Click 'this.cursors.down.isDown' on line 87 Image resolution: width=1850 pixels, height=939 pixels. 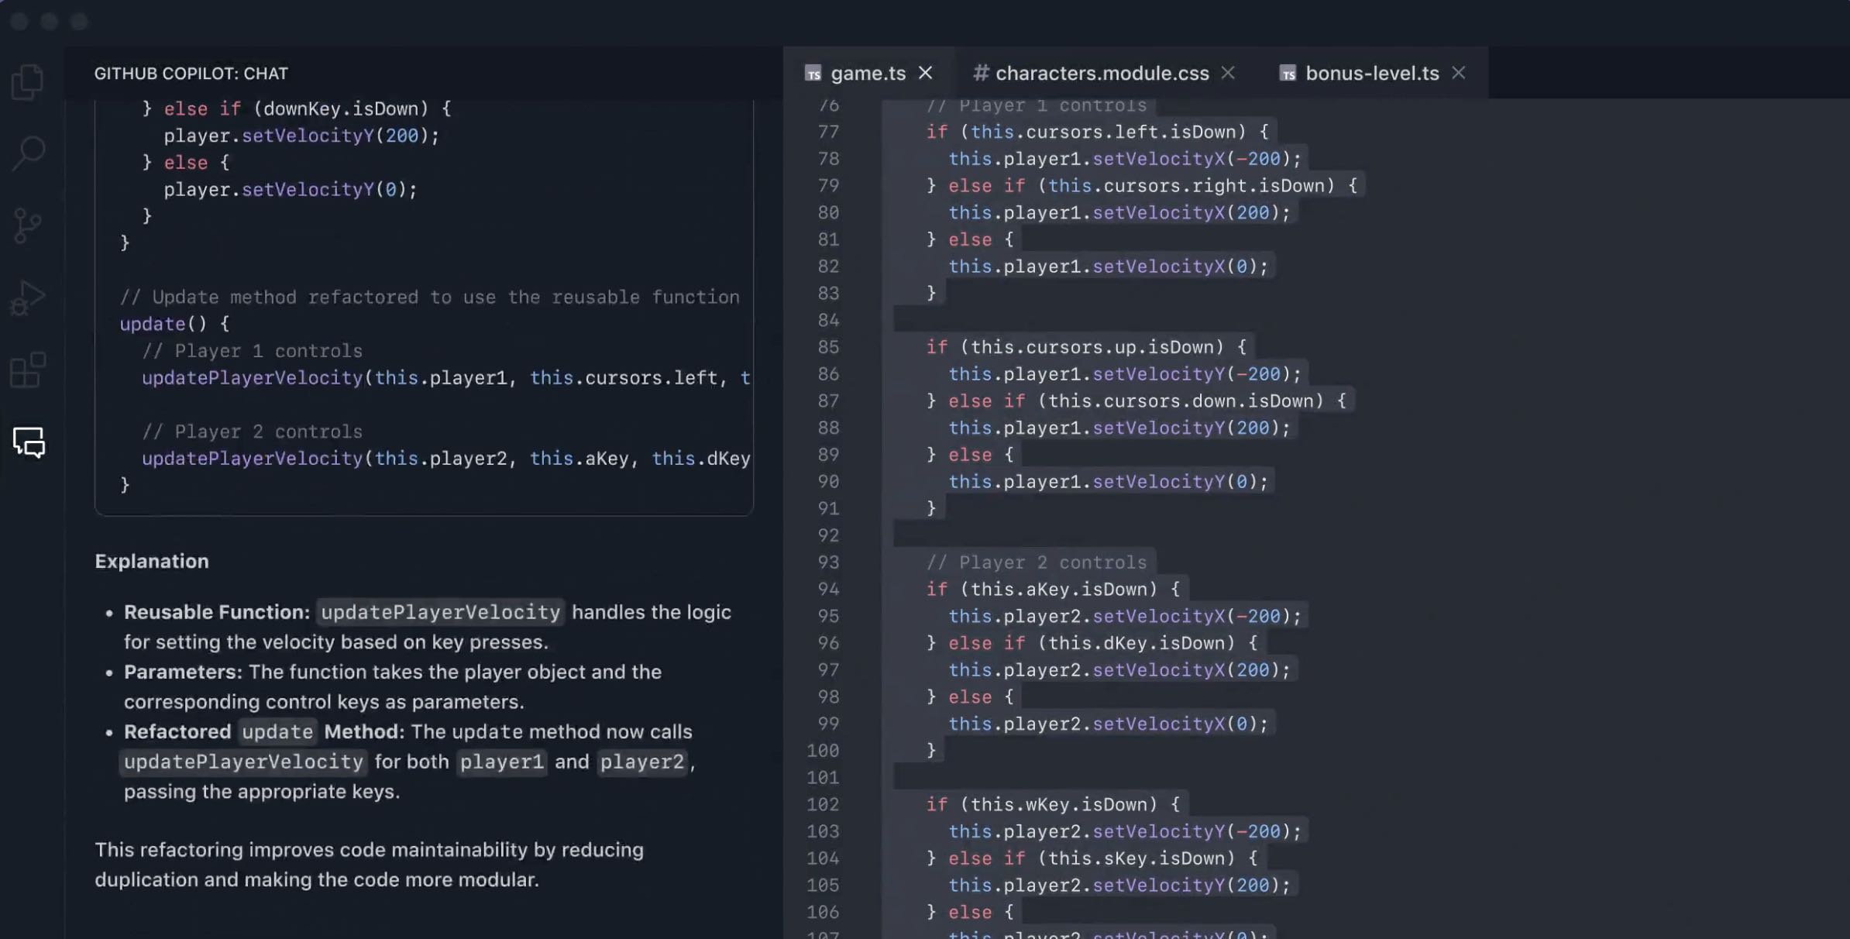(x=1181, y=401)
